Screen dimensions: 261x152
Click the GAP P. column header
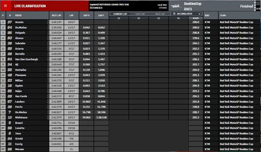click(x=86, y=16)
